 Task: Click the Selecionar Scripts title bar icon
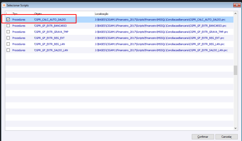click(x=4, y=5)
